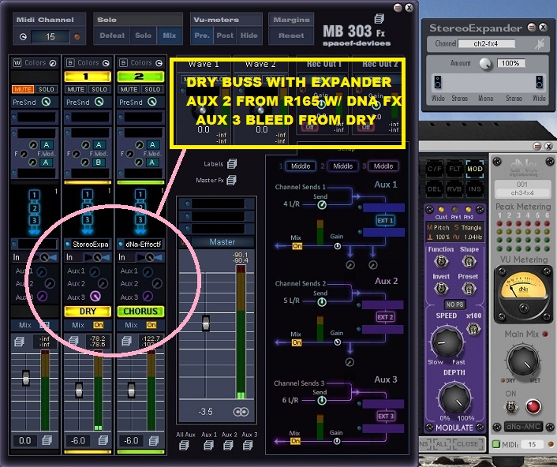This screenshot has width=557, height=467.
Task: Toggle MUTE on channel 2
Action: point(129,89)
